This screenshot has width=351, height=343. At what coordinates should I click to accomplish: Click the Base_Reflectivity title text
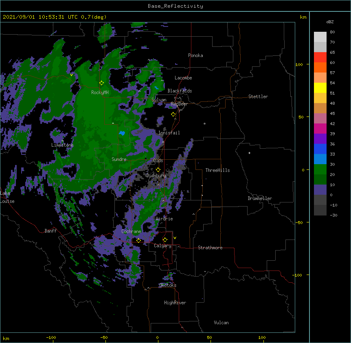(x=175, y=6)
